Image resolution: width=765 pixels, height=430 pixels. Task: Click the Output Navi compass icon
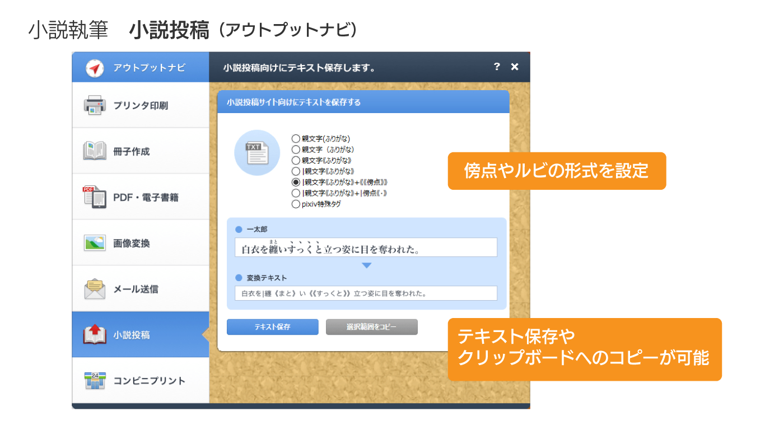95,68
